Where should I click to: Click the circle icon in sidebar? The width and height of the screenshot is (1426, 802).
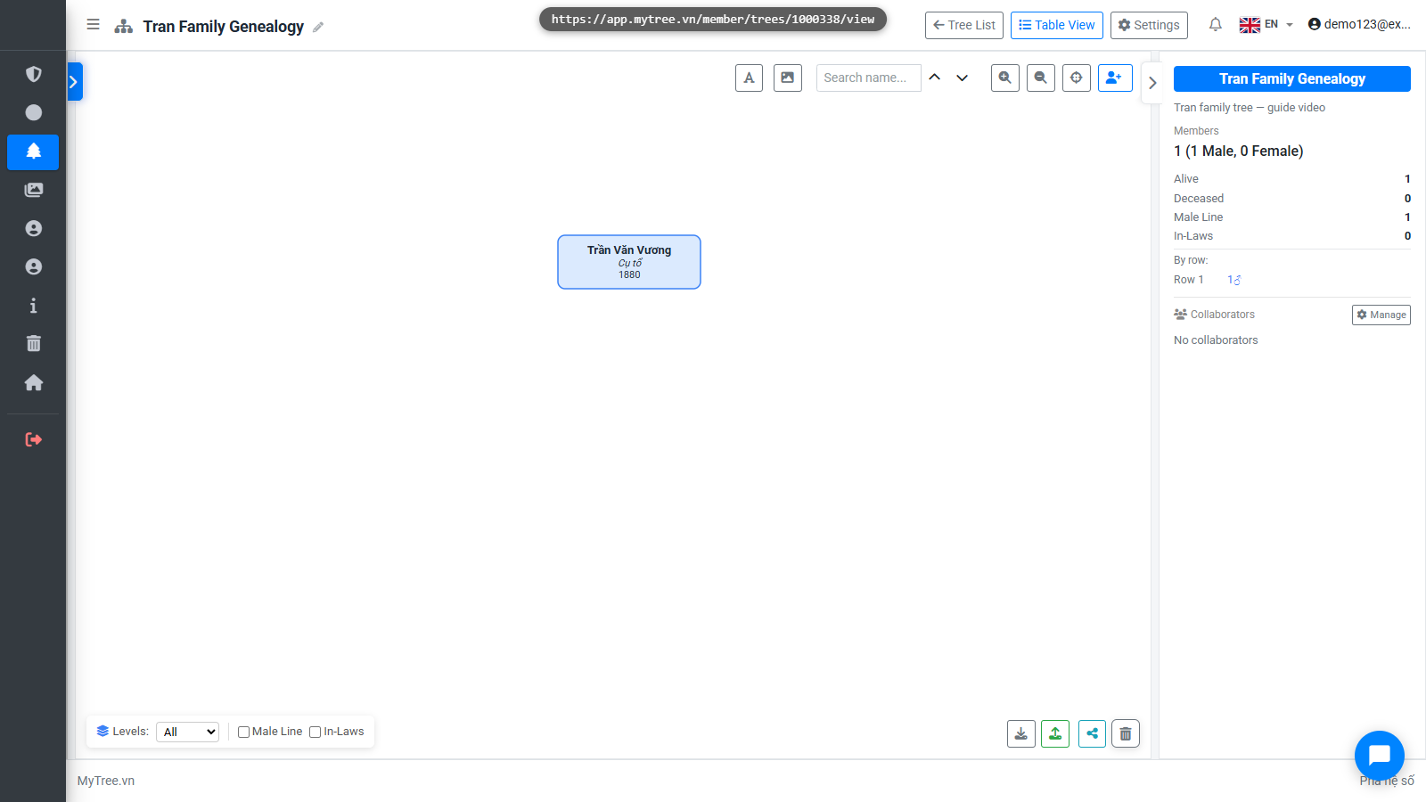point(34,112)
